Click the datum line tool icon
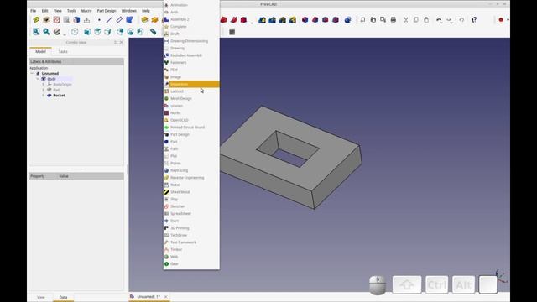 tap(109, 20)
